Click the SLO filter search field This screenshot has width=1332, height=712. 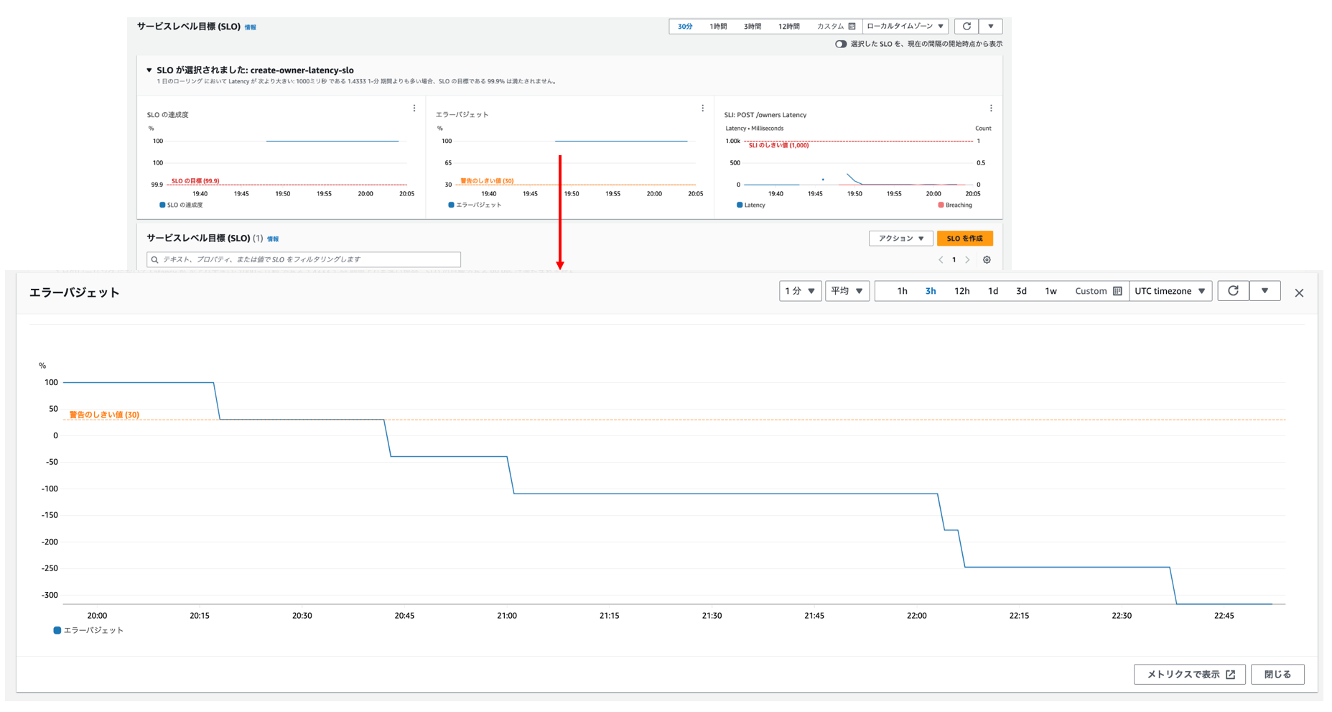[x=304, y=259]
